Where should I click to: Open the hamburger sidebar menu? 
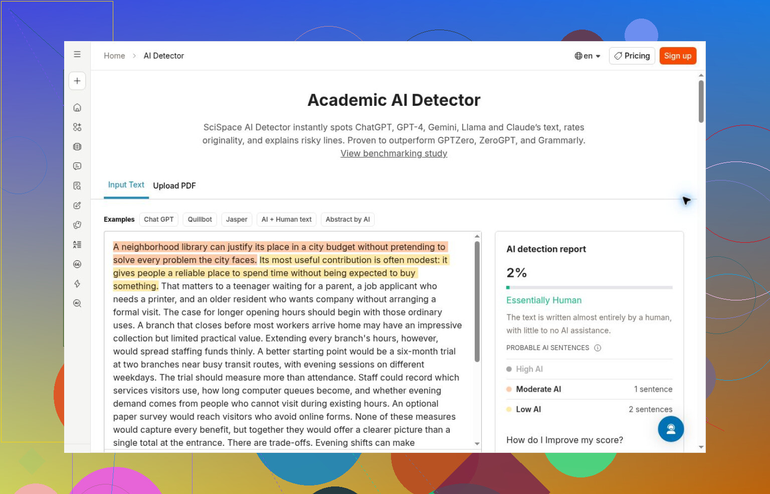tap(77, 54)
